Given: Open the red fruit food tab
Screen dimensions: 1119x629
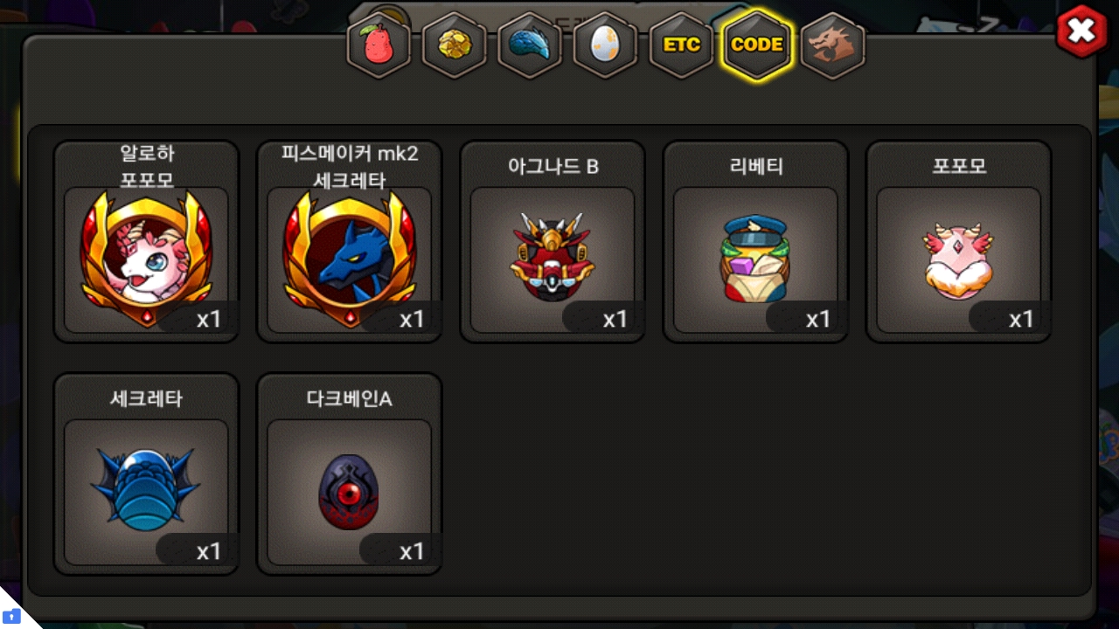Looking at the screenshot, I should click(x=379, y=45).
